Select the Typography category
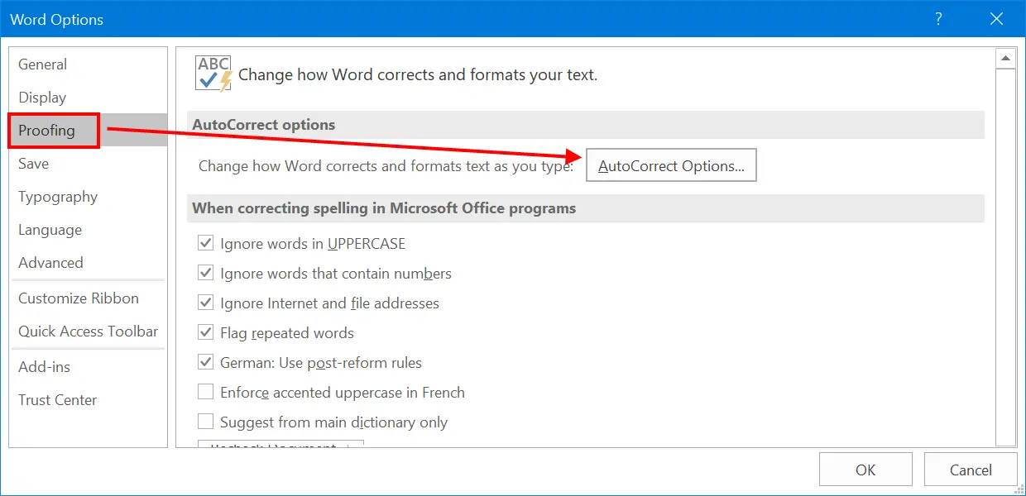 point(57,196)
